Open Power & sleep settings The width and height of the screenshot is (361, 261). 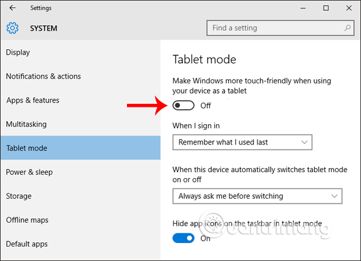tap(81, 172)
